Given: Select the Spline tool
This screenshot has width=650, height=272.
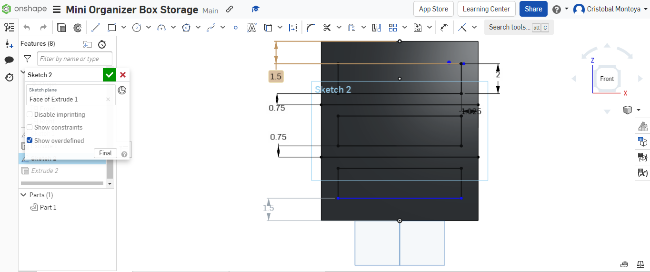Looking at the screenshot, I should pos(211,28).
